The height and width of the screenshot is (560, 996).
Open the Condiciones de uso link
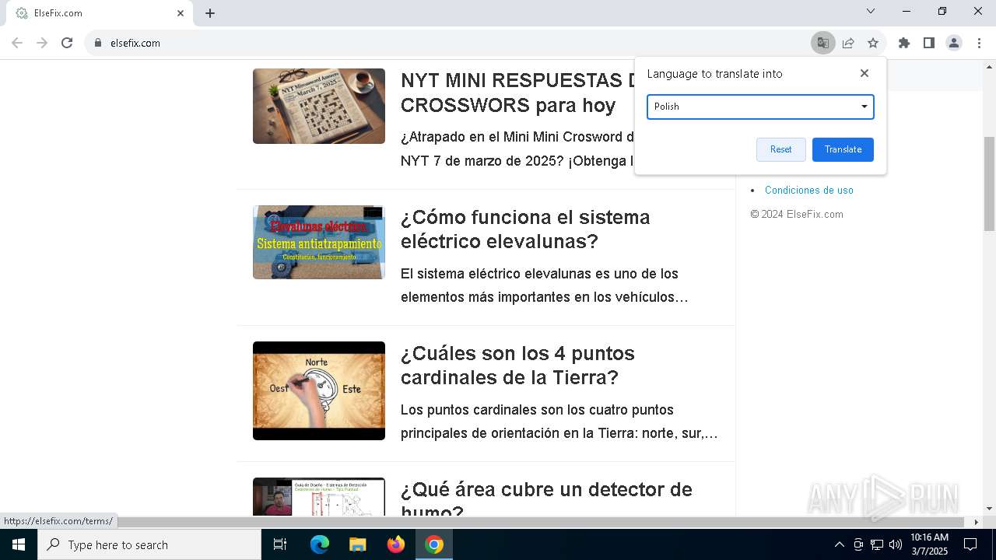click(x=808, y=190)
